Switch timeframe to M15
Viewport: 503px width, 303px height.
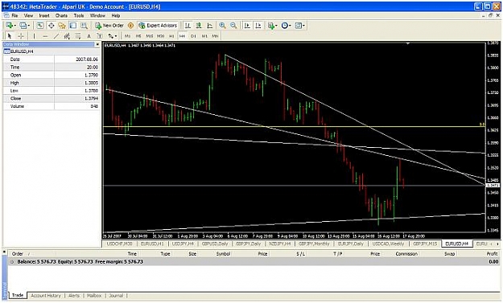click(150, 36)
